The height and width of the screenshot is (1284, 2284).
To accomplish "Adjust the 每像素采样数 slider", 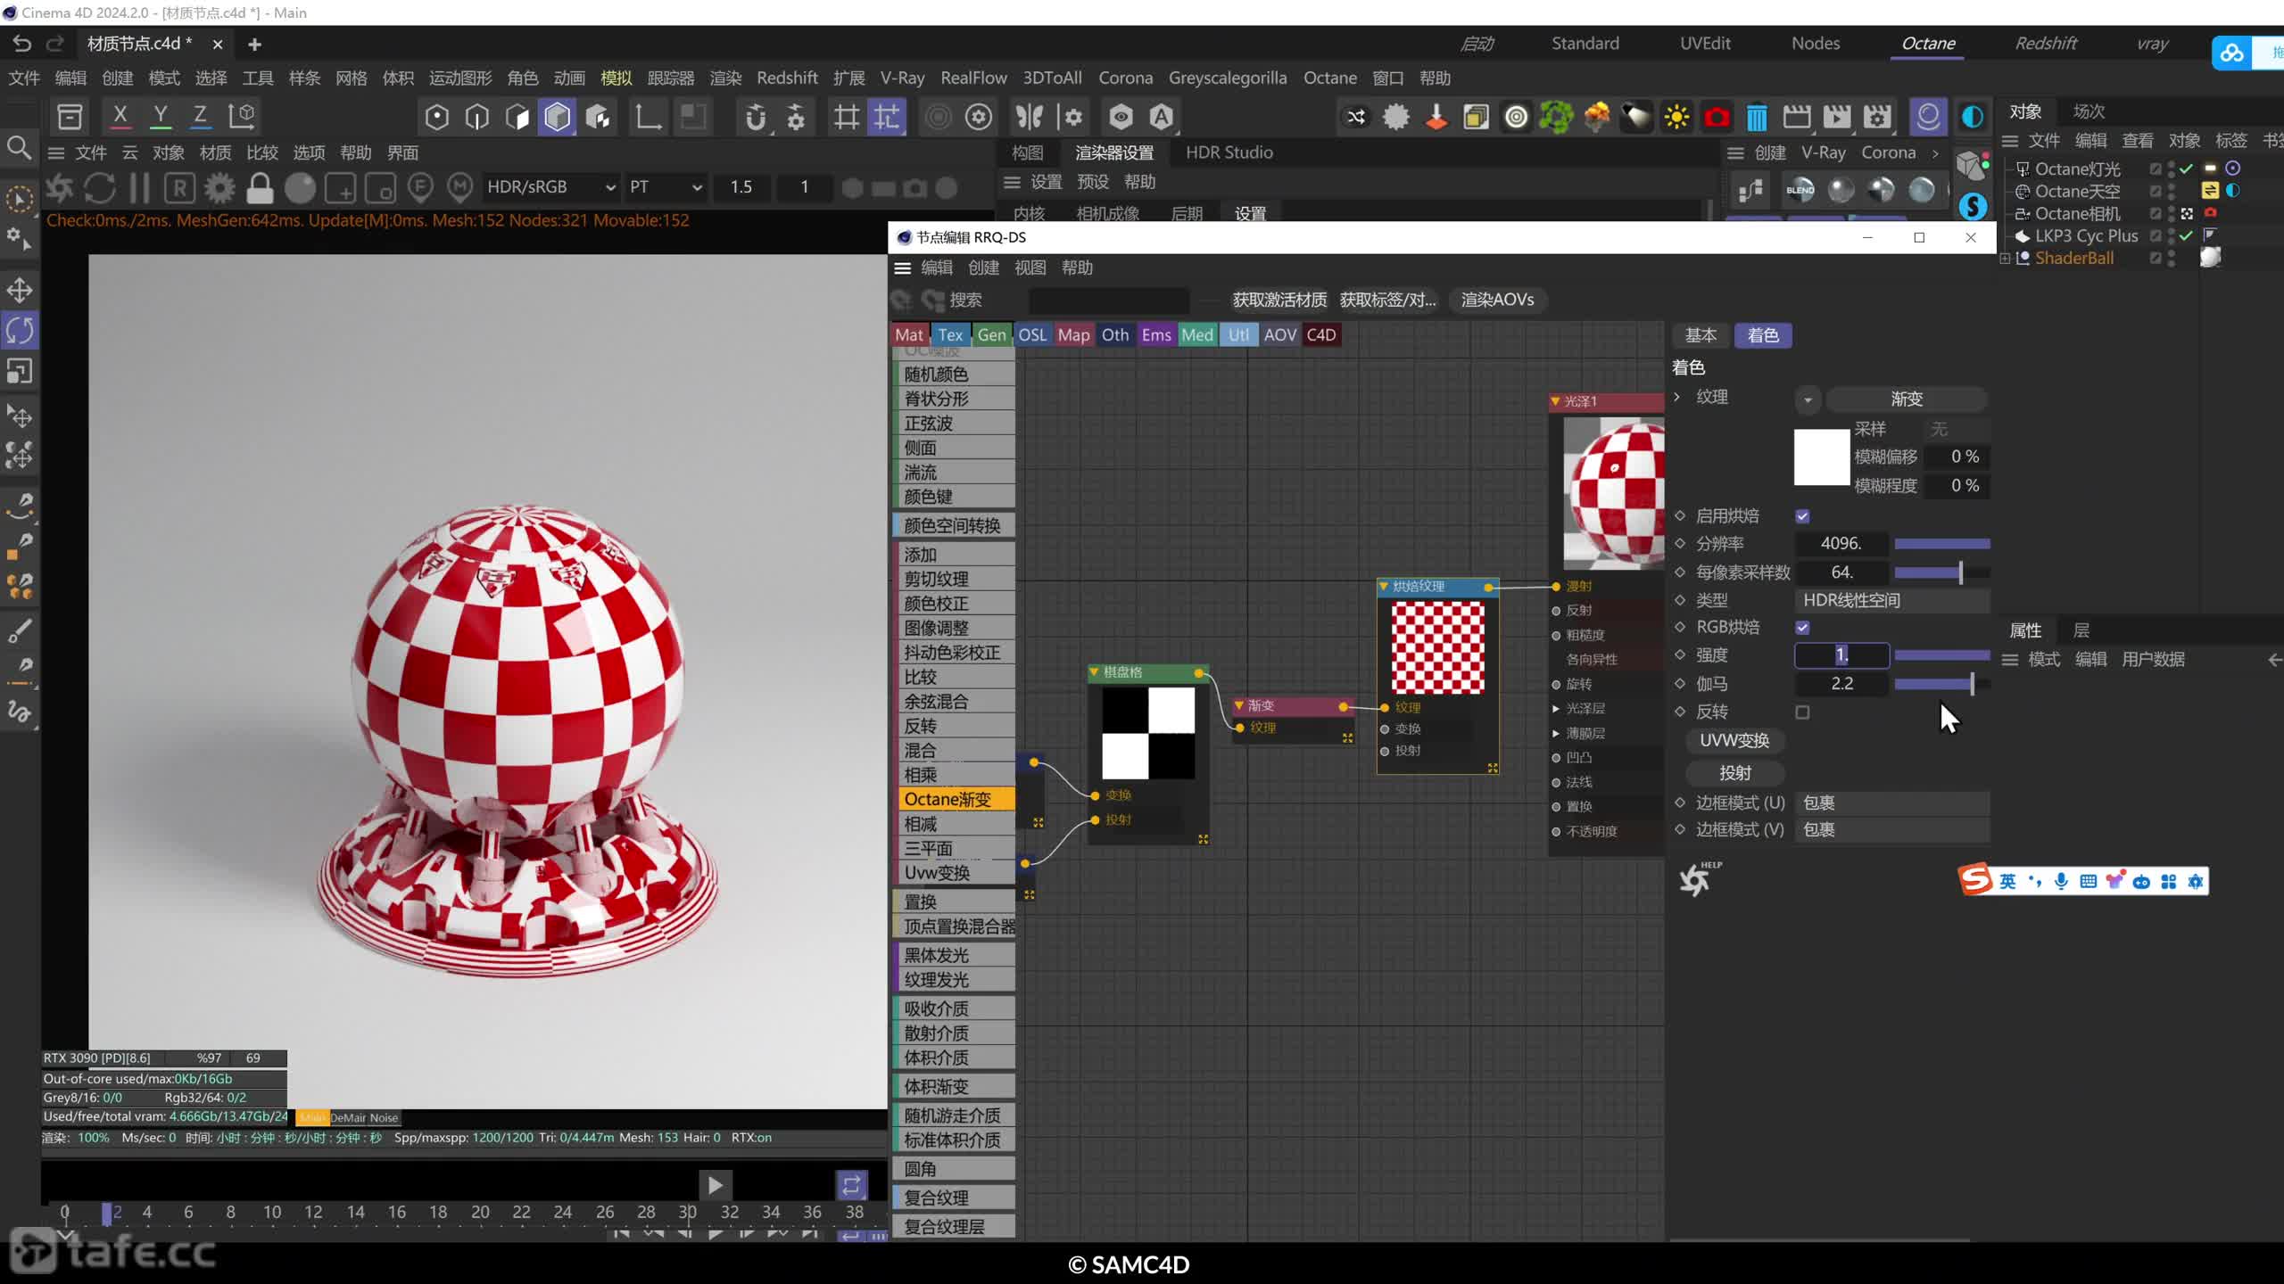I will [1941, 573].
